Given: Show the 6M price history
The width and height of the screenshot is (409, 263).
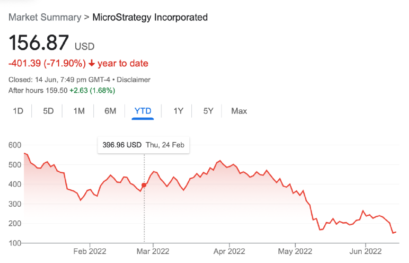Looking at the screenshot, I should click(110, 111).
